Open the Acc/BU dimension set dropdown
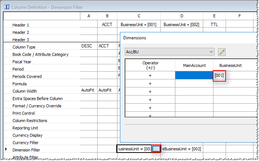259x161 pixels. point(169,52)
